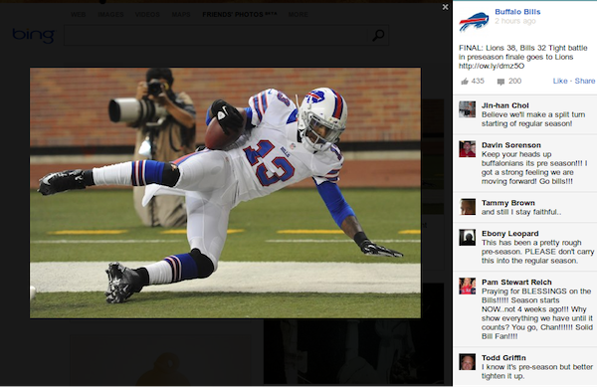Open Davin Sorenson's commenter name
Viewport: 597px width, 387px height.
click(511, 145)
